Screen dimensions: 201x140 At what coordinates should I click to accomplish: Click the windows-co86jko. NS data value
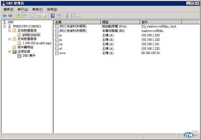[x=153, y=31]
